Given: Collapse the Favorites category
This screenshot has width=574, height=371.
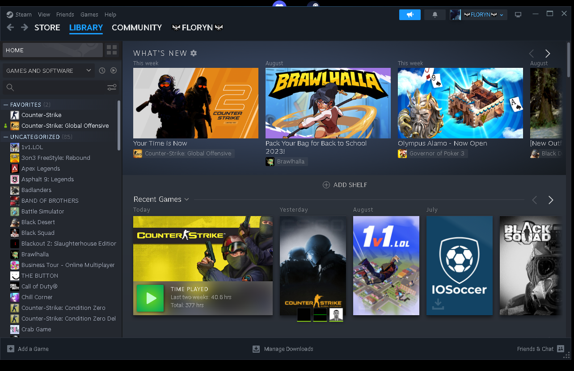Looking at the screenshot, I should [6, 104].
